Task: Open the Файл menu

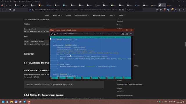Action: click(2, 1)
